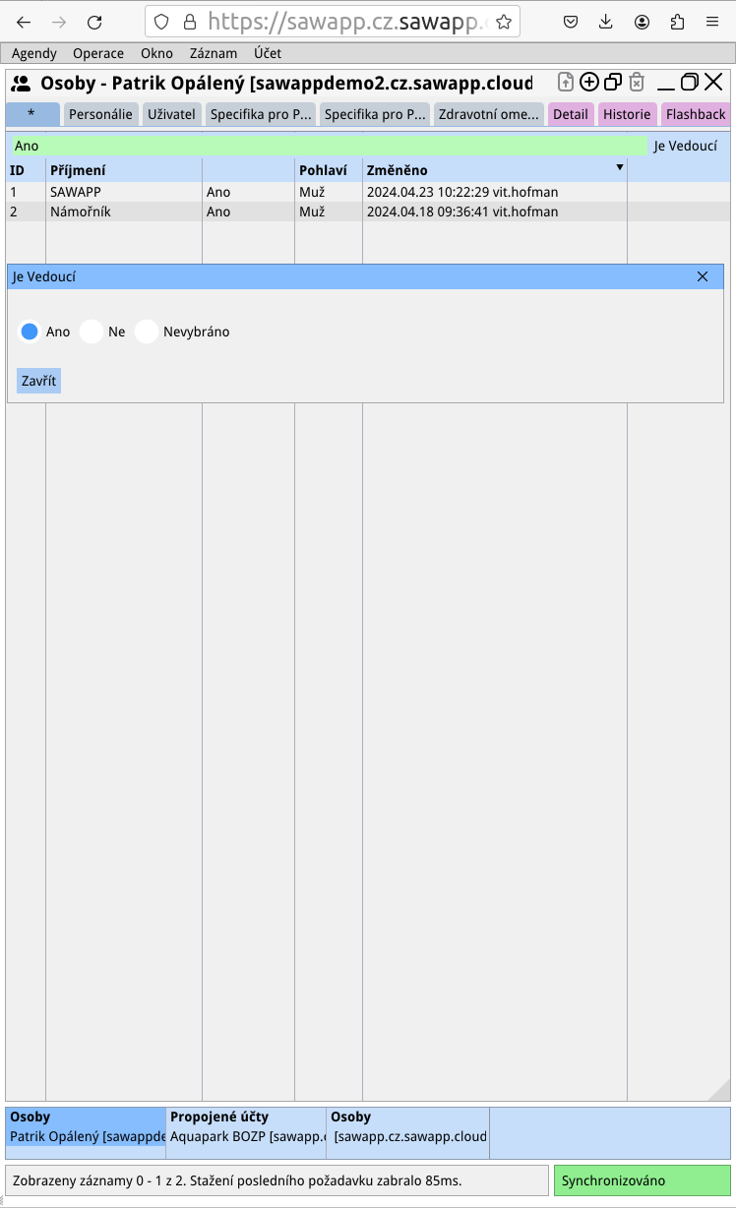
Task: Click the bookmark star in address bar
Action: tap(504, 22)
